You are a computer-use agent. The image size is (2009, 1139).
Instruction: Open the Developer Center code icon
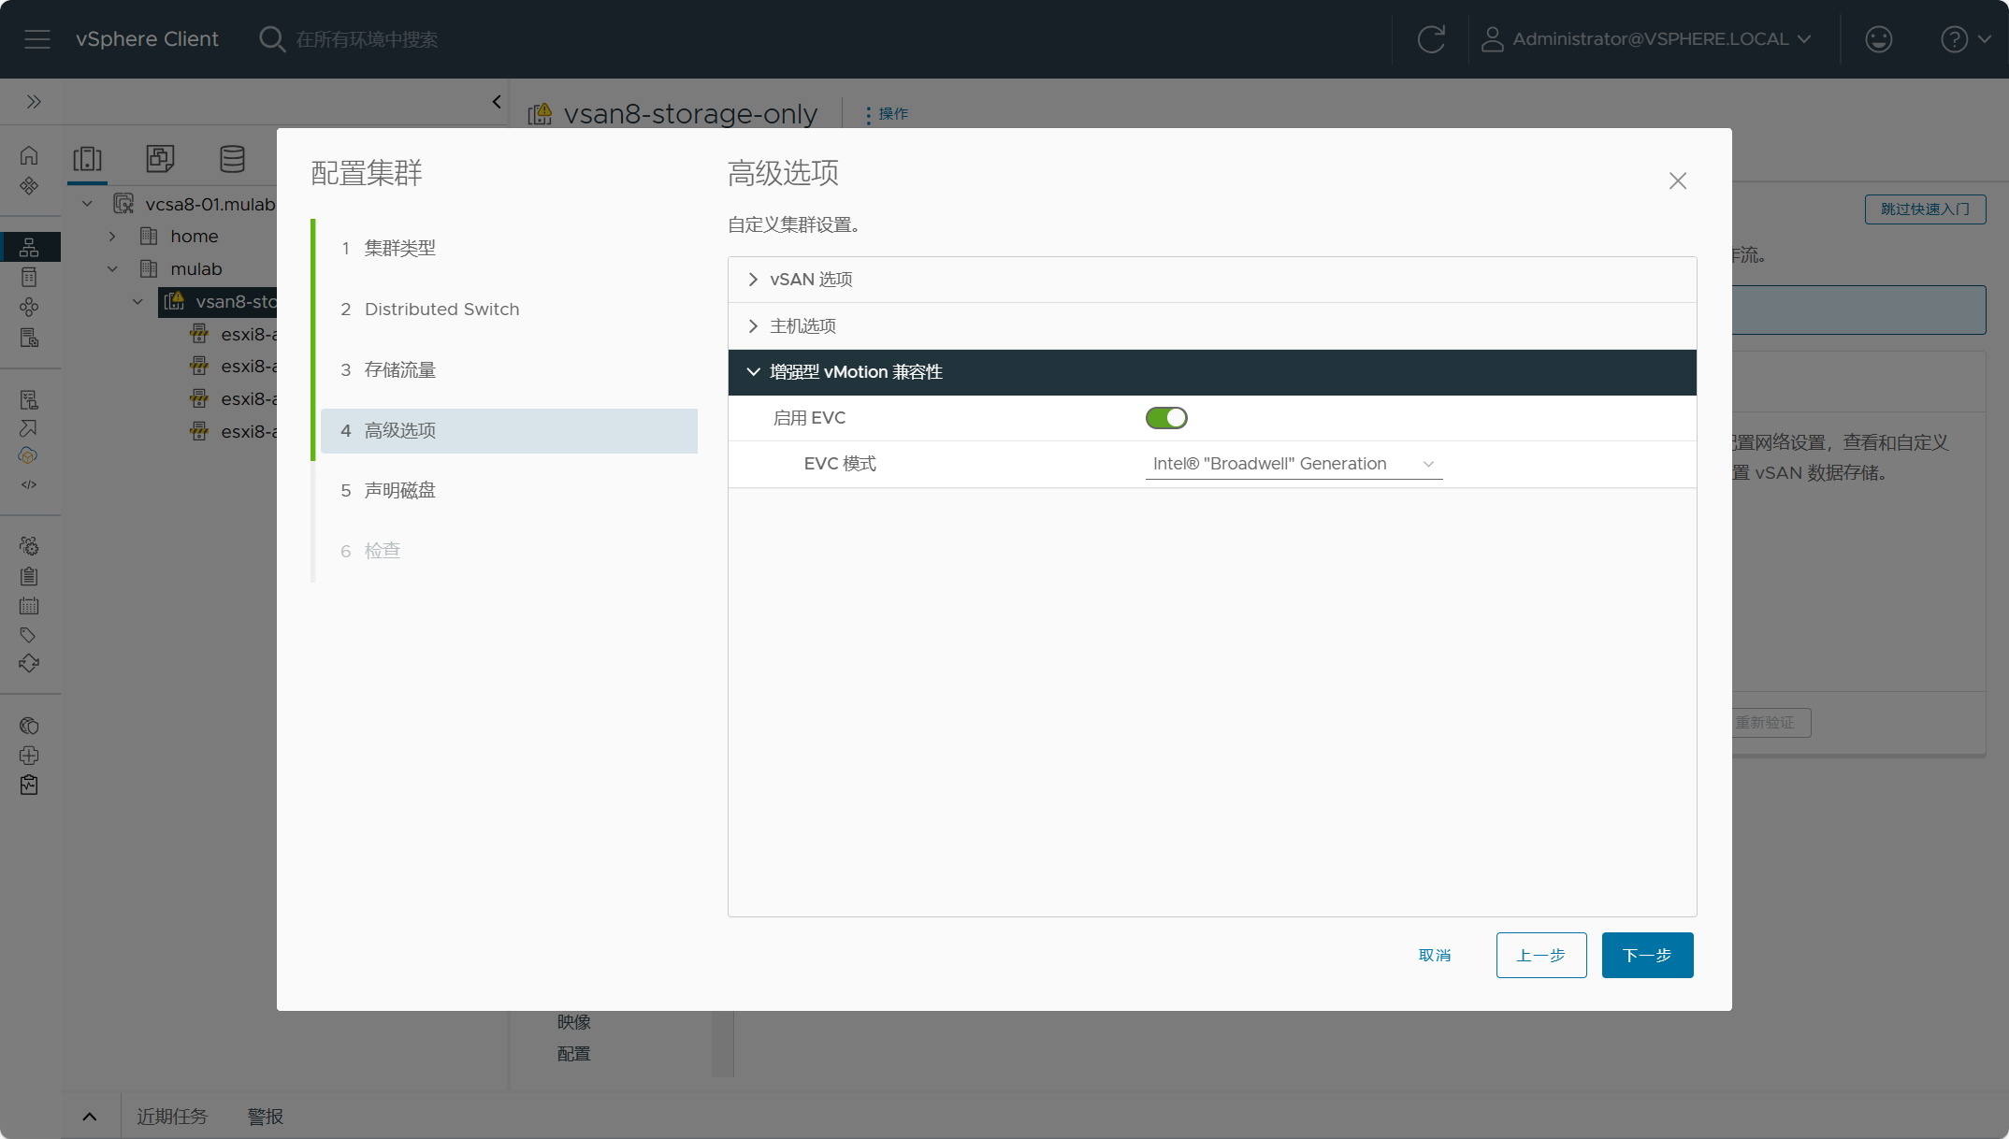tap(29, 484)
